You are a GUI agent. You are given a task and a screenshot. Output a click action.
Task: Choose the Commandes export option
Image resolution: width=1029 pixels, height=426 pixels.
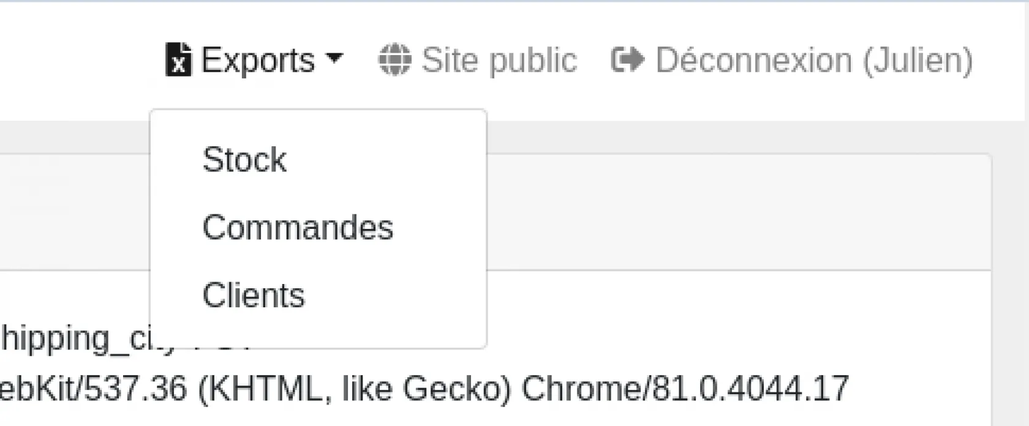click(x=298, y=228)
